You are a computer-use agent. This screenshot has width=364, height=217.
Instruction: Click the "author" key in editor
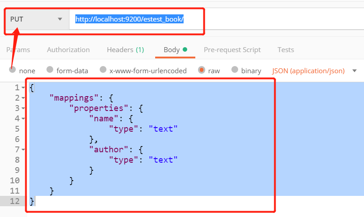tap(109, 150)
